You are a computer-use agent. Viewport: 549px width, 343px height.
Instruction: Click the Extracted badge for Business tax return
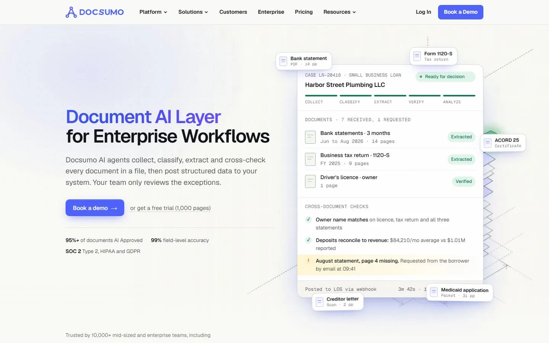pos(461,159)
